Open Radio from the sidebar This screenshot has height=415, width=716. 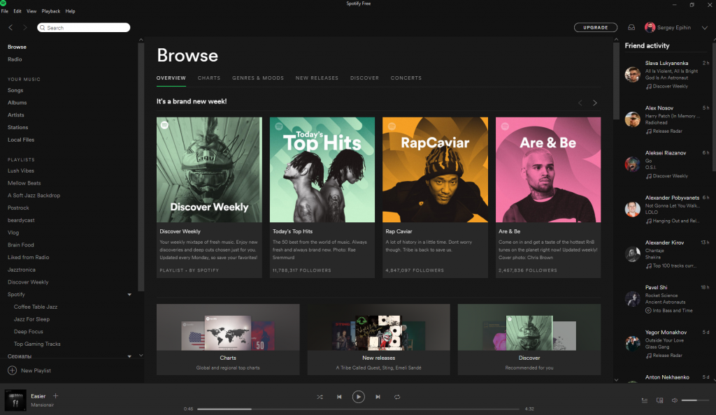[15, 59]
